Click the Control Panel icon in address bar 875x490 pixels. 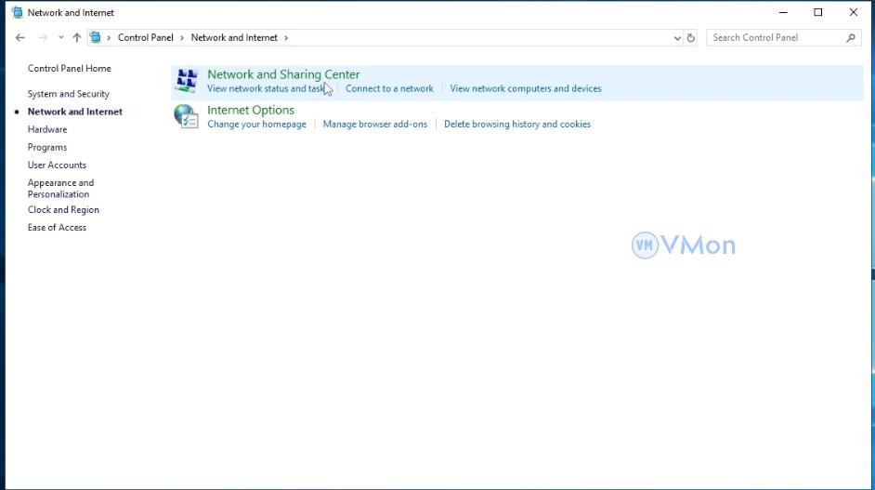click(x=96, y=38)
